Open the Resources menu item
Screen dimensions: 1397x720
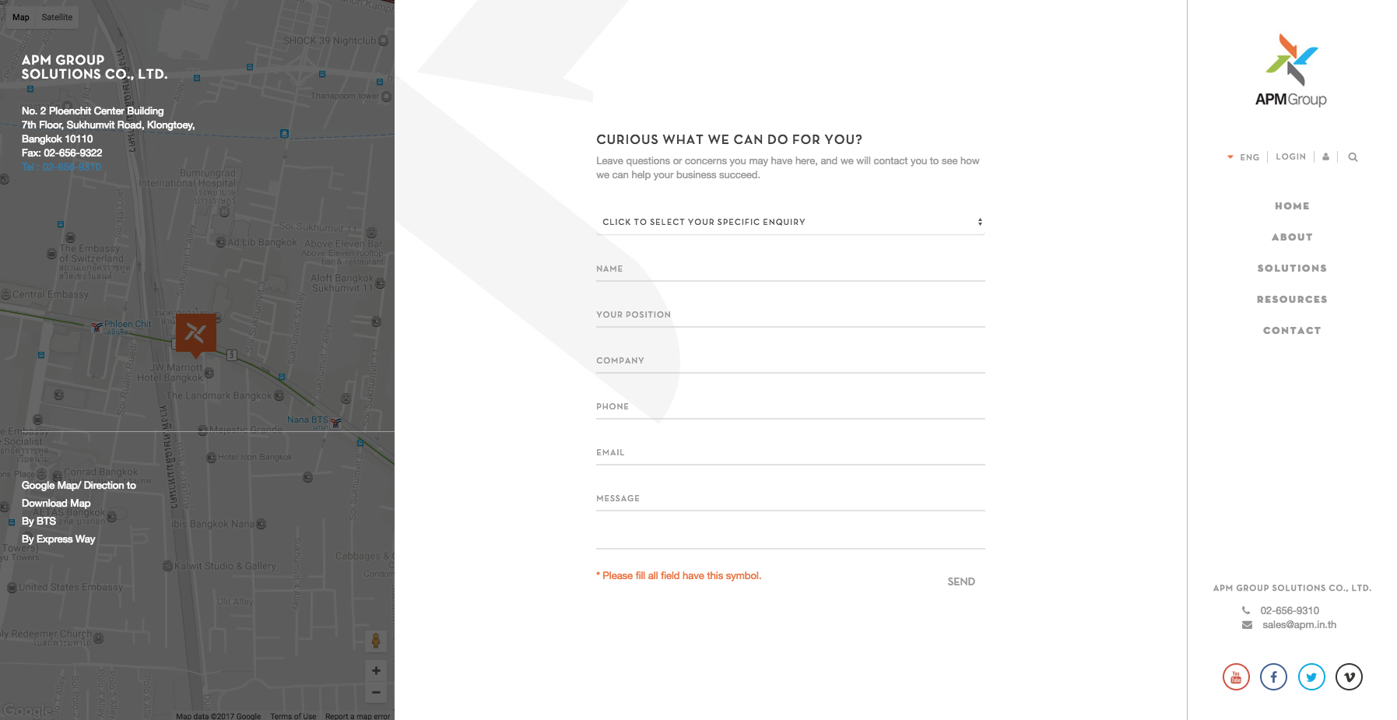1292,300
